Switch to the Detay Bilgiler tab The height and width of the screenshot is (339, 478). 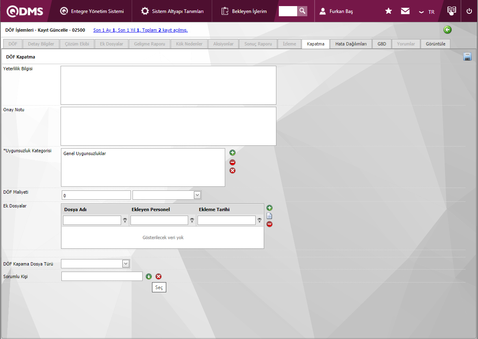pyautogui.click(x=41, y=44)
